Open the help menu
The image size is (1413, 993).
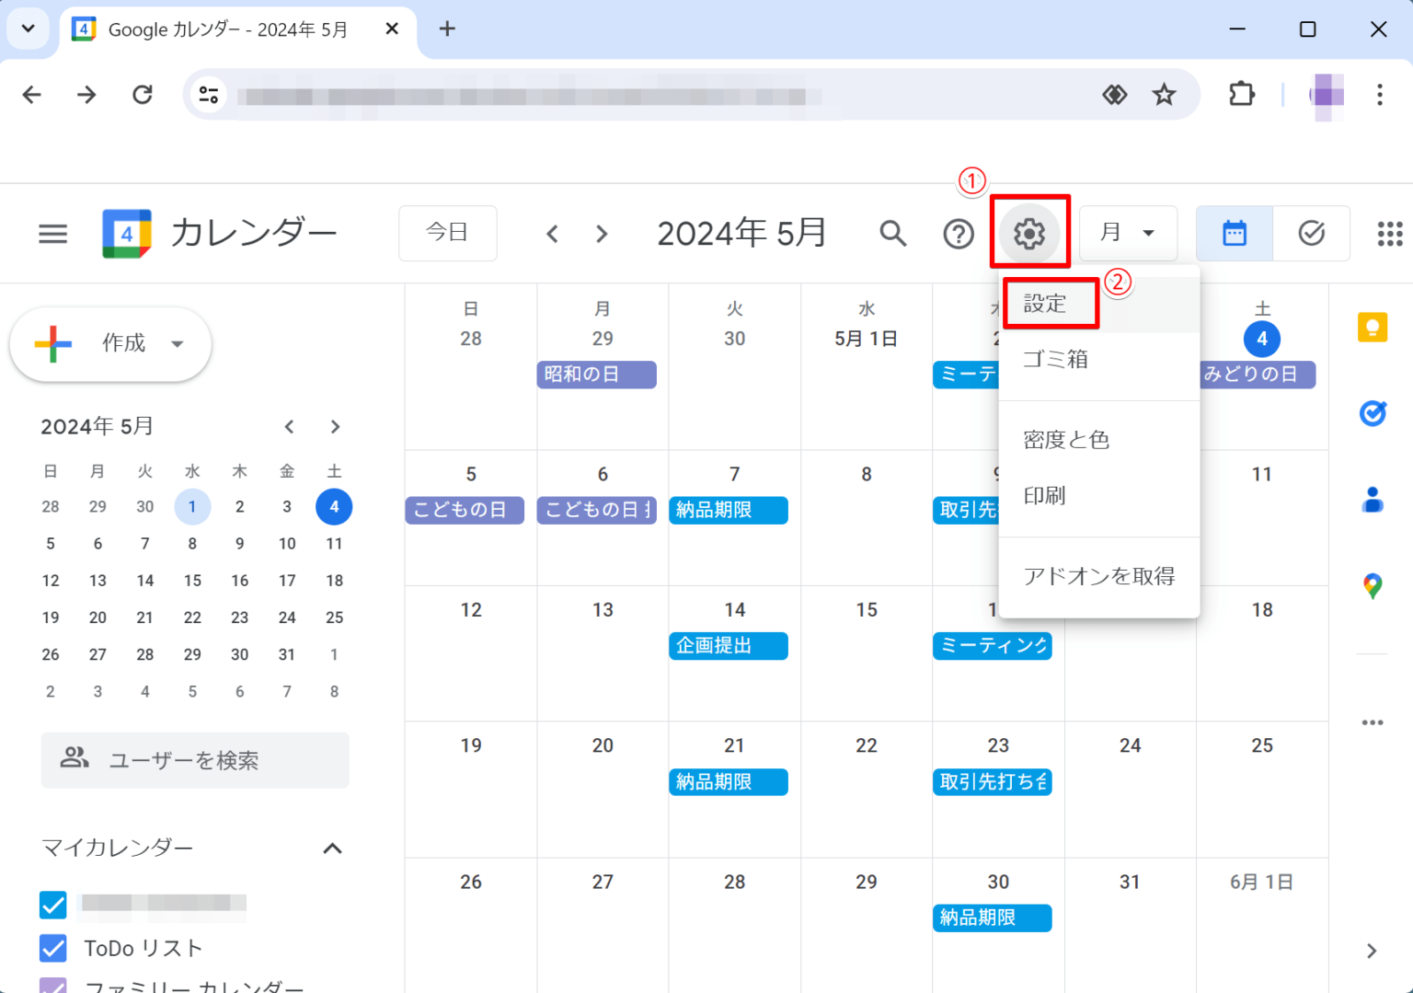[959, 233]
